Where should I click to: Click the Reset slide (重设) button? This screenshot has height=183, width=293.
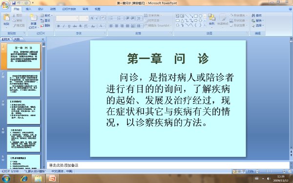(45, 20)
